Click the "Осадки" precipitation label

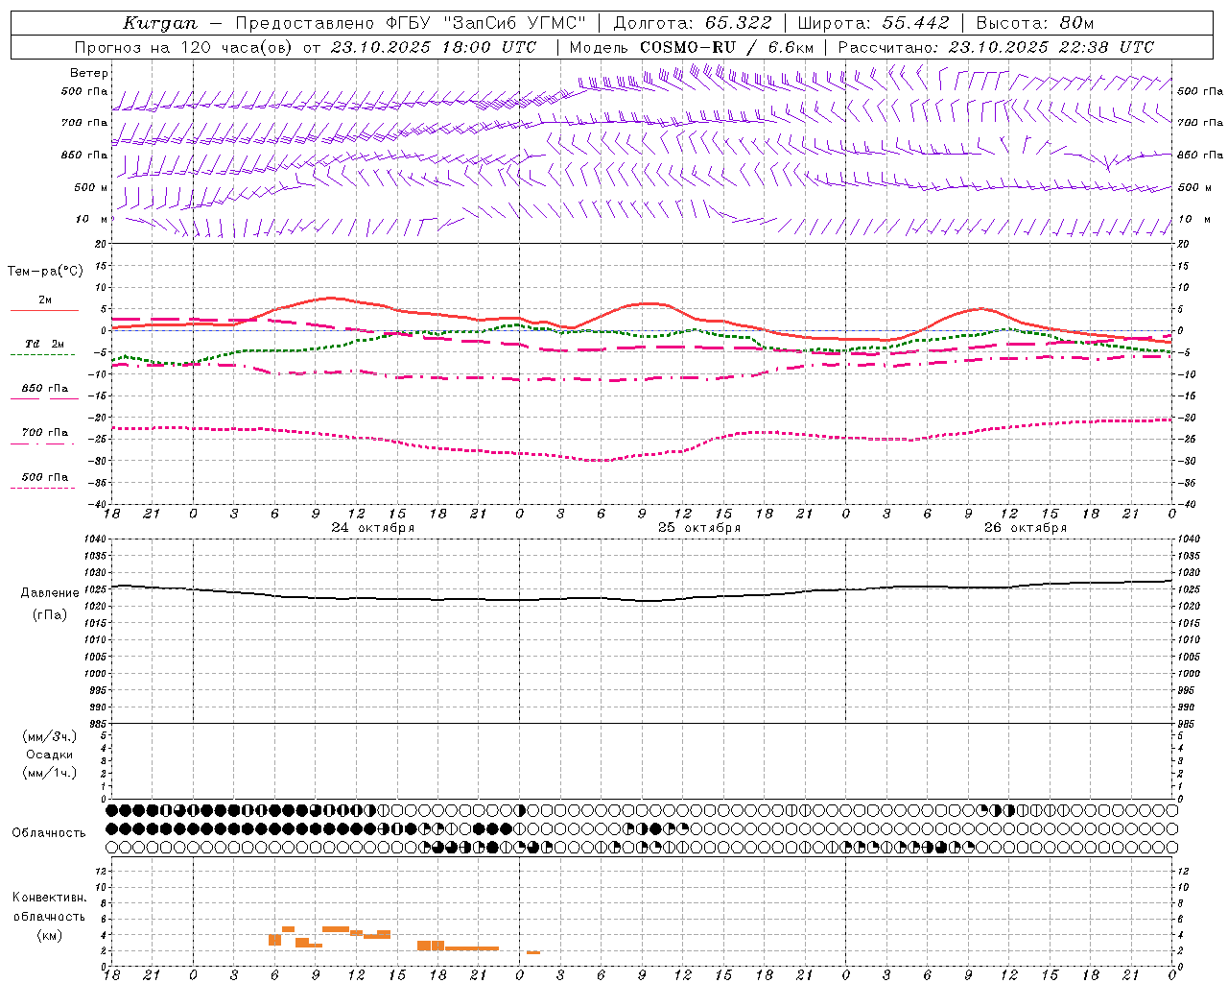click(50, 755)
